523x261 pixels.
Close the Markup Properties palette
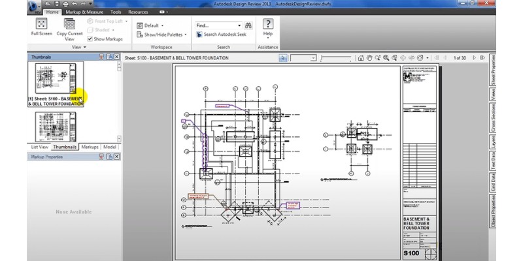pyautogui.click(x=116, y=157)
